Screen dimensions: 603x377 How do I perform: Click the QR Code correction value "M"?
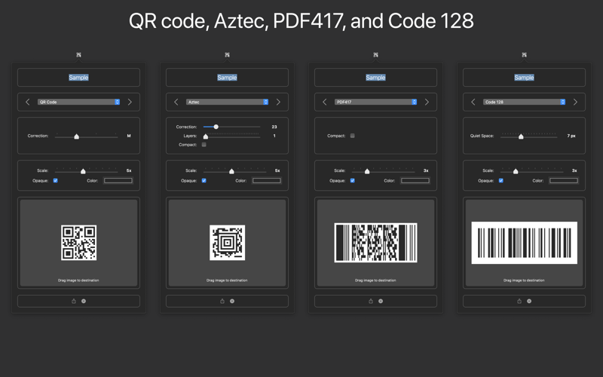[x=129, y=136]
